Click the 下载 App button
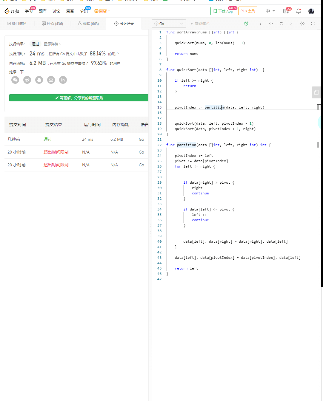Viewport: 323px width, 401px height. point(223,11)
